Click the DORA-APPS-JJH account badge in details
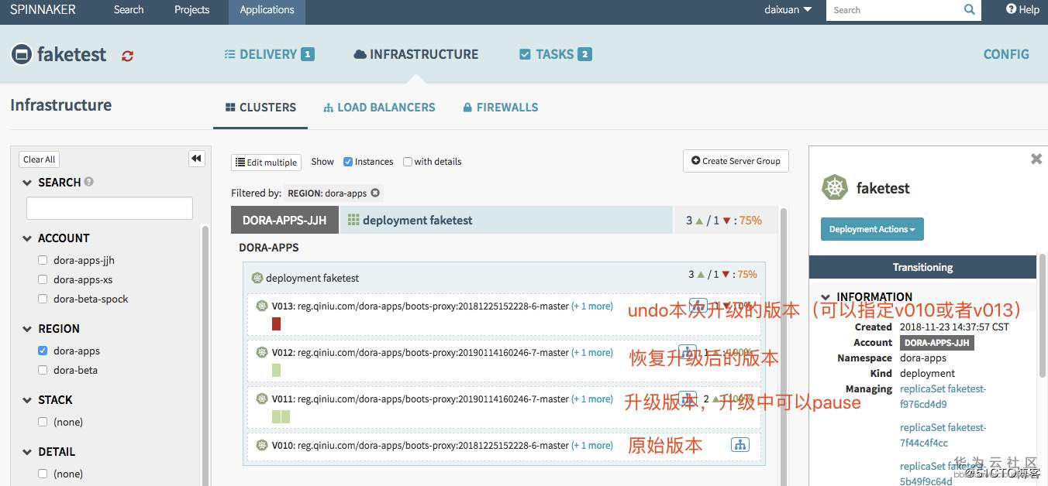 pyautogui.click(x=937, y=343)
